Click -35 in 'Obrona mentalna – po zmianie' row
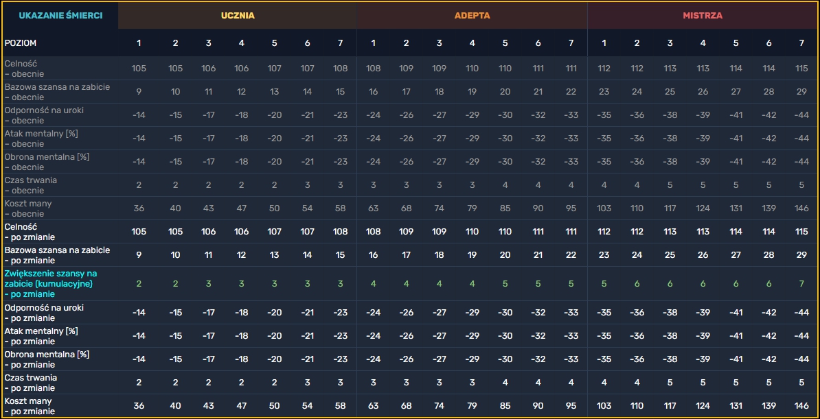Viewport: 820px width, 419px height. point(604,359)
